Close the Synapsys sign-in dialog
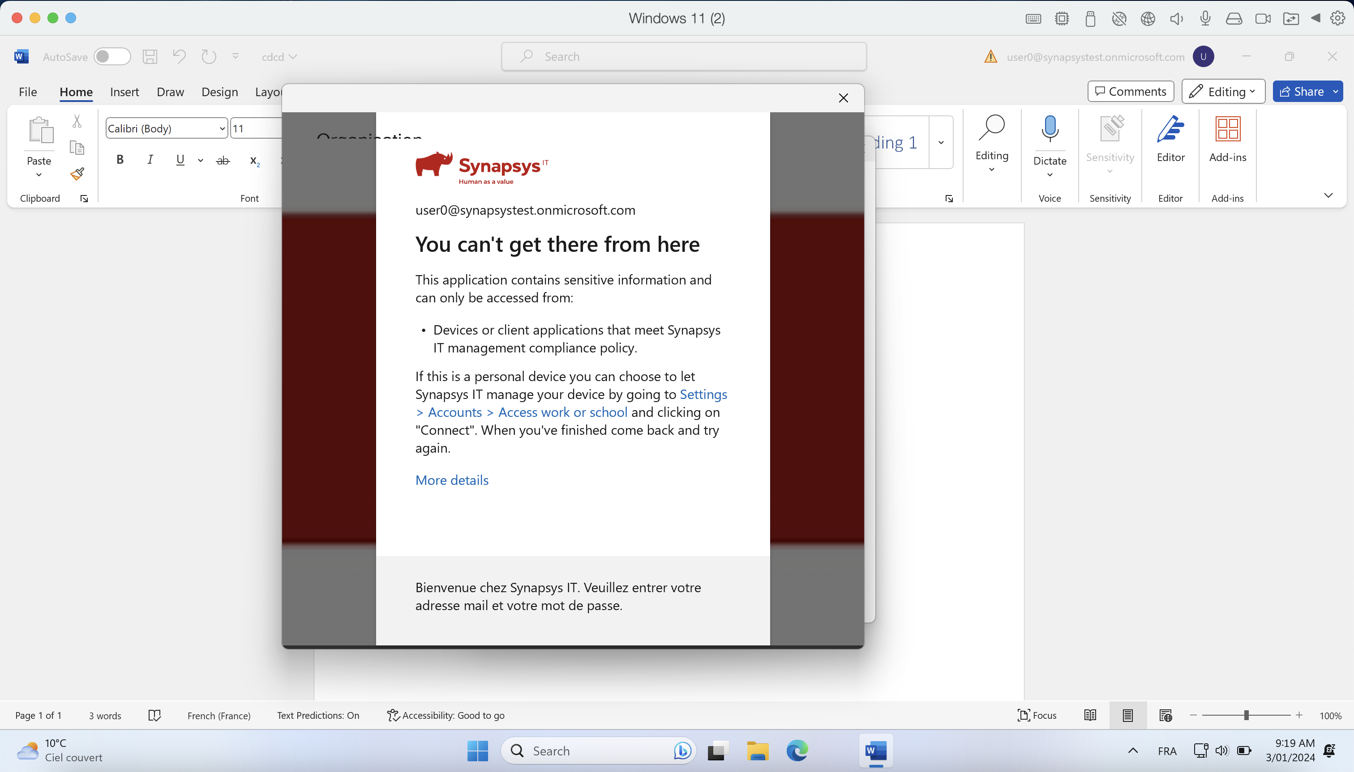Image resolution: width=1354 pixels, height=772 pixels. tap(843, 98)
